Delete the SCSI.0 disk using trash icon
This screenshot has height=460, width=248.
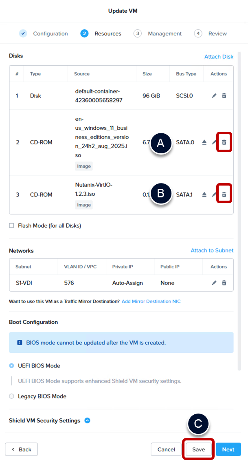pos(224,96)
